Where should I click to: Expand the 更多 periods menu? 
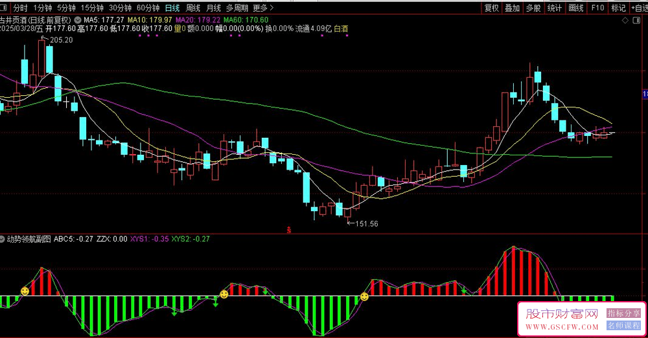tap(263, 8)
